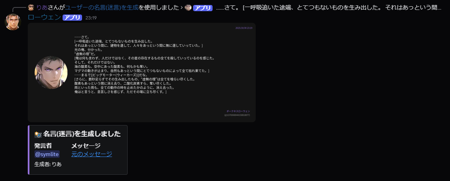Click the アプリ badge in the top header line
450x181 pixels.
tap(203, 8)
